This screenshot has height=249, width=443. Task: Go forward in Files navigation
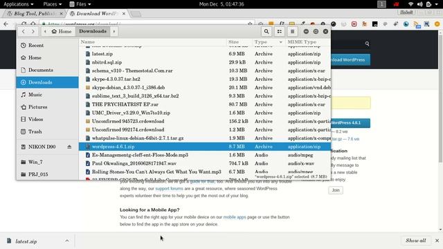[33, 31]
